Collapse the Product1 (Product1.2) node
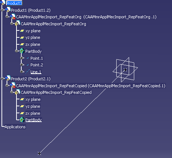Viewport: 172px width, 158px height. click(2, 10)
